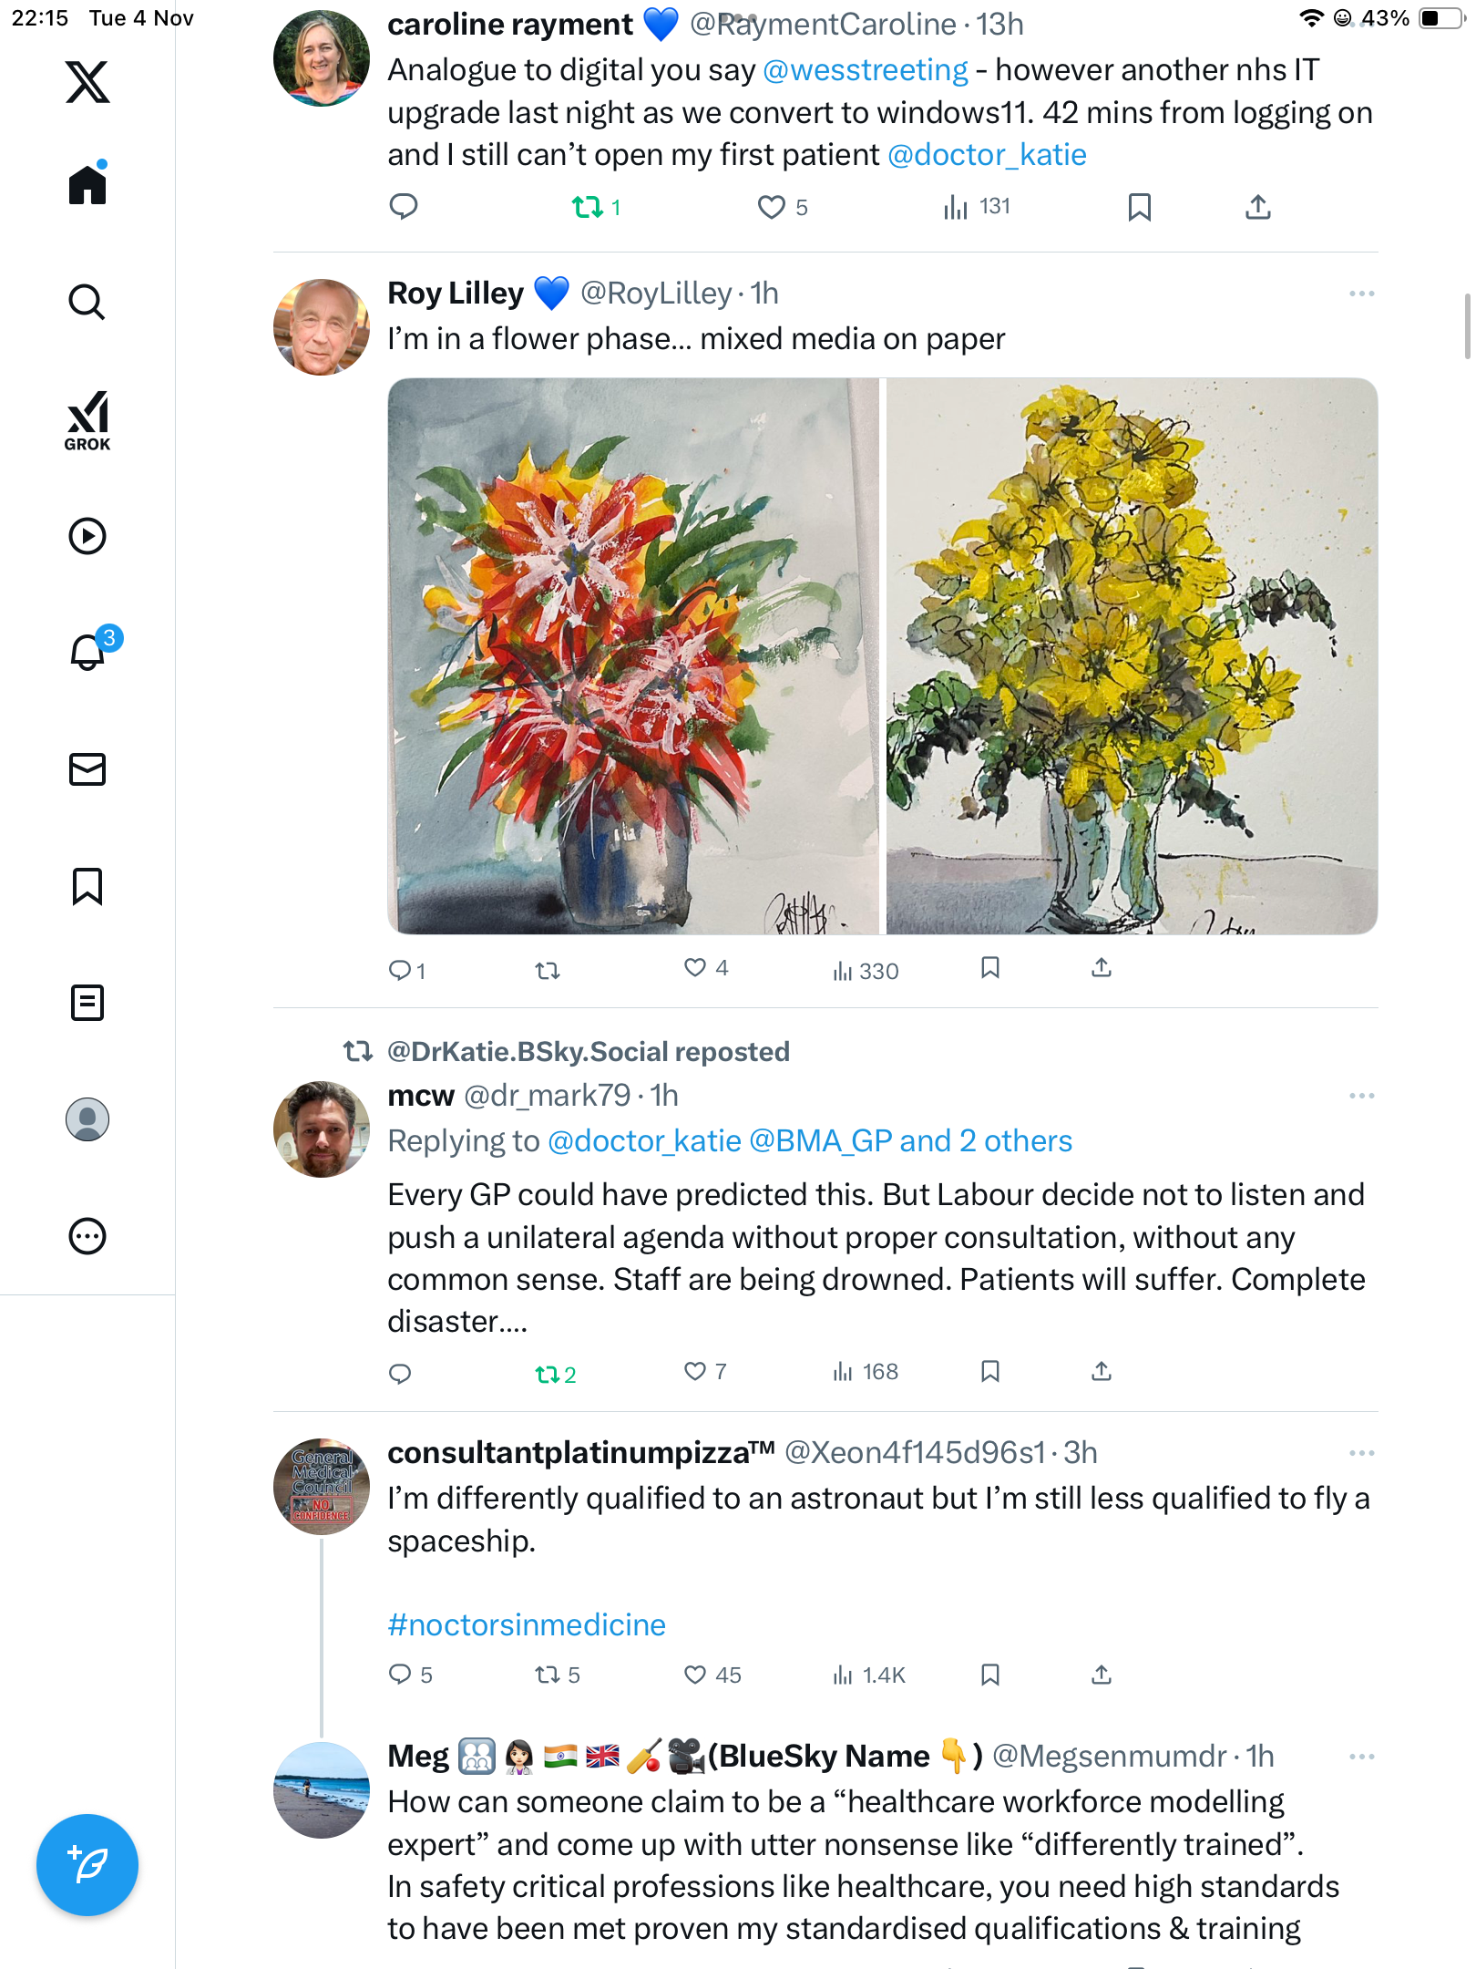This screenshot has width=1476, height=1969.
Task: Open the video play tab in sidebar
Action: tap(87, 536)
